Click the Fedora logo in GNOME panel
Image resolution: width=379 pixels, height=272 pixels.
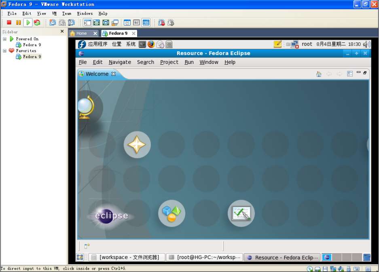click(82, 44)
